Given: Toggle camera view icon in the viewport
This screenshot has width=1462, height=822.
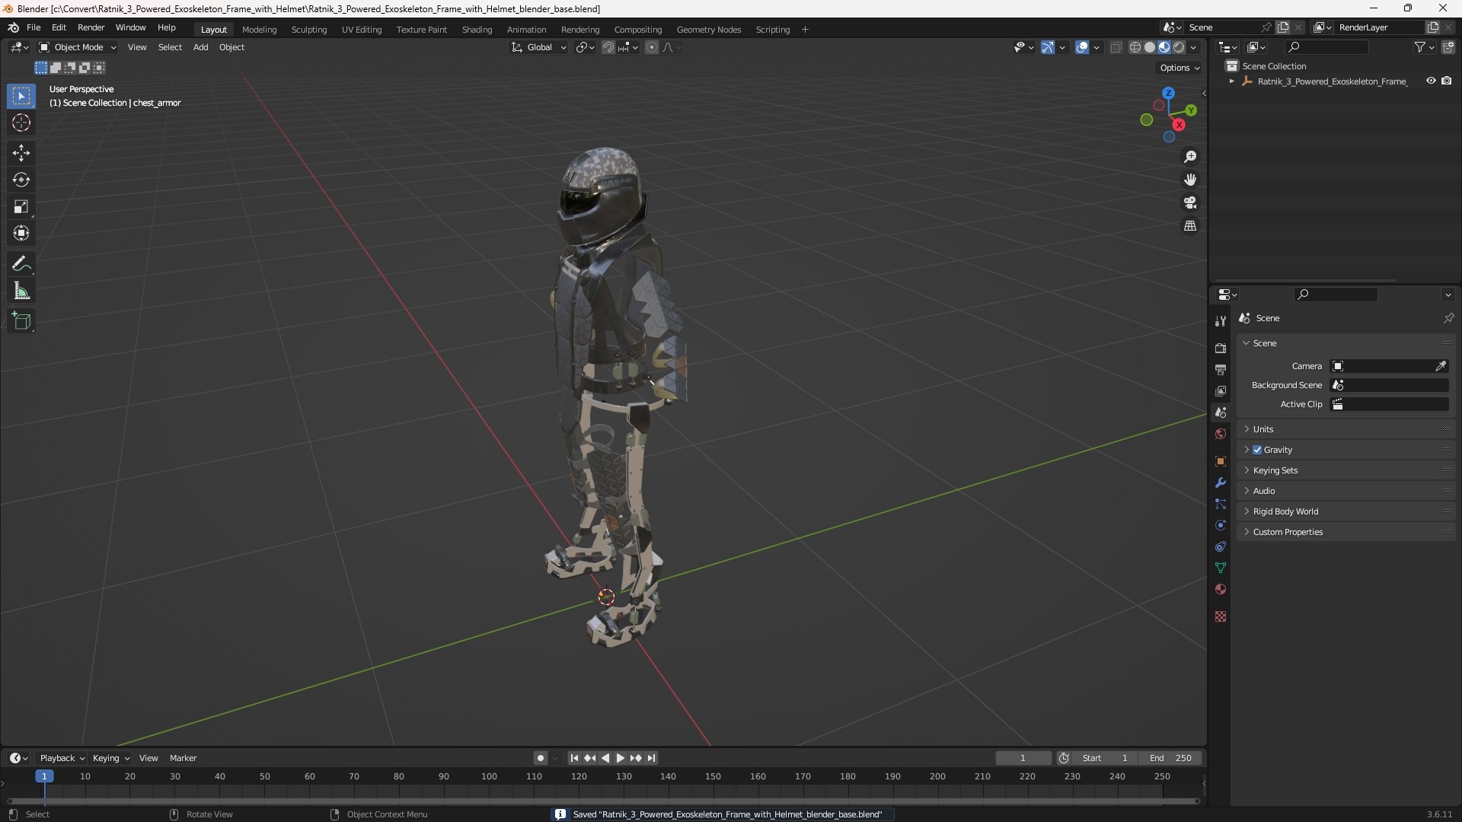Looking at the screenshot, I should click(1190, 202).
